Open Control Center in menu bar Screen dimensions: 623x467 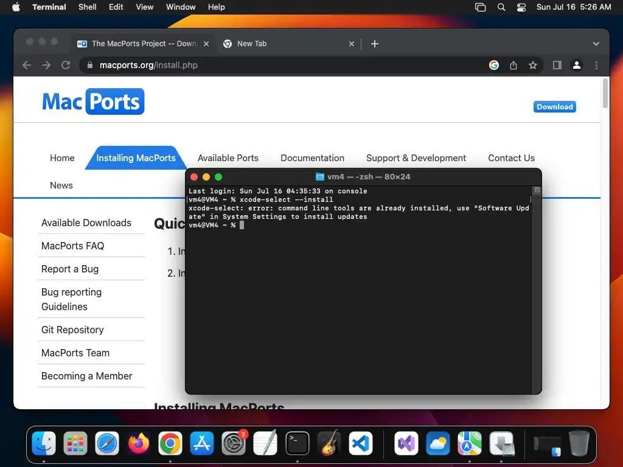pos(521,7)
